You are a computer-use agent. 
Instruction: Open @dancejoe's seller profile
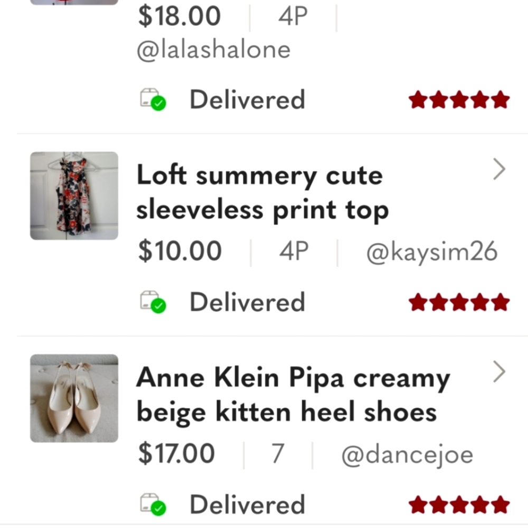tap(406, 453)
